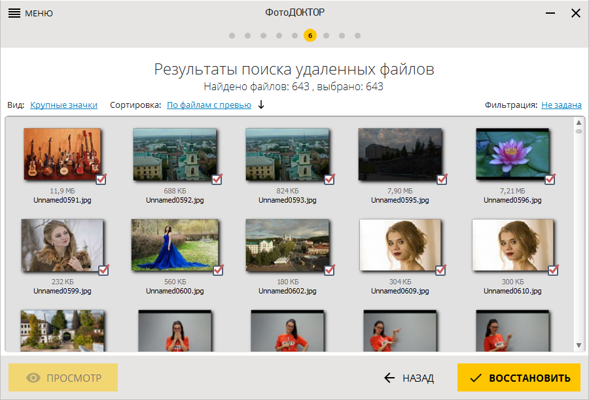Click the active step 6 indicator

310,35
